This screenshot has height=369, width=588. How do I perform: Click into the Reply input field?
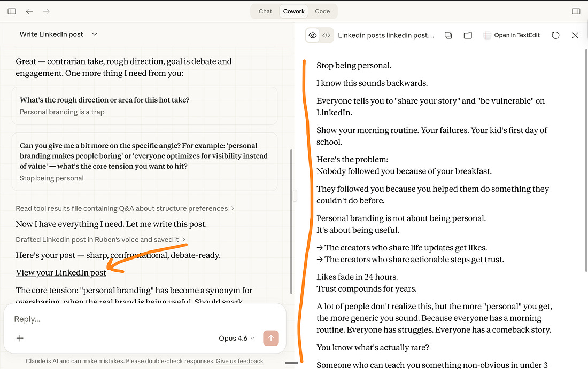[145, 319]
